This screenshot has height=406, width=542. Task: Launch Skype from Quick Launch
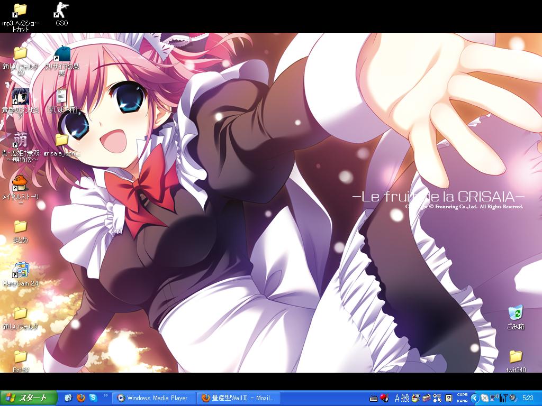93,398
